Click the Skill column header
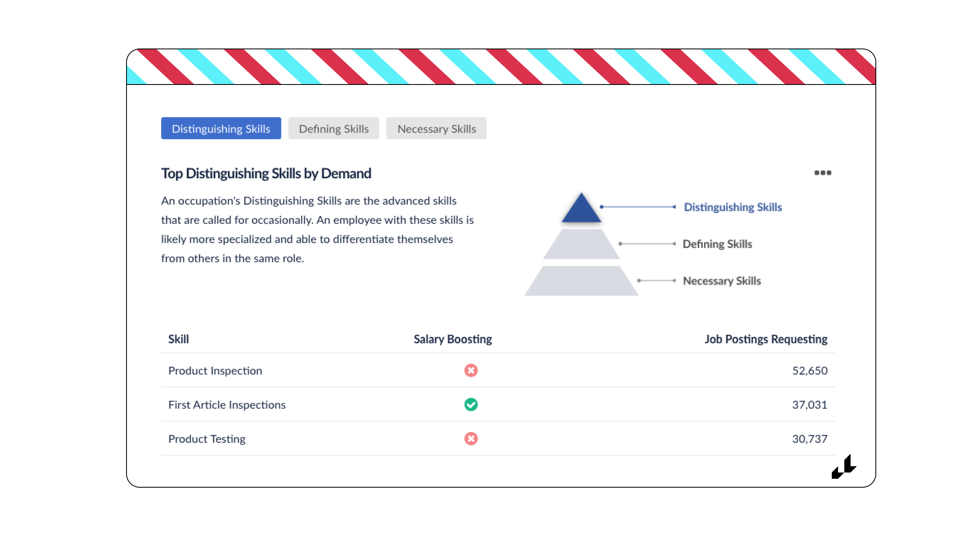The image size is (970, 537). pos(179,339)
